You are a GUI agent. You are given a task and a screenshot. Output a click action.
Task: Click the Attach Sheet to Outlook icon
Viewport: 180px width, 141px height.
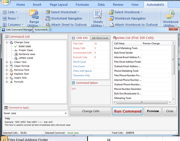[x=48, y=25]
